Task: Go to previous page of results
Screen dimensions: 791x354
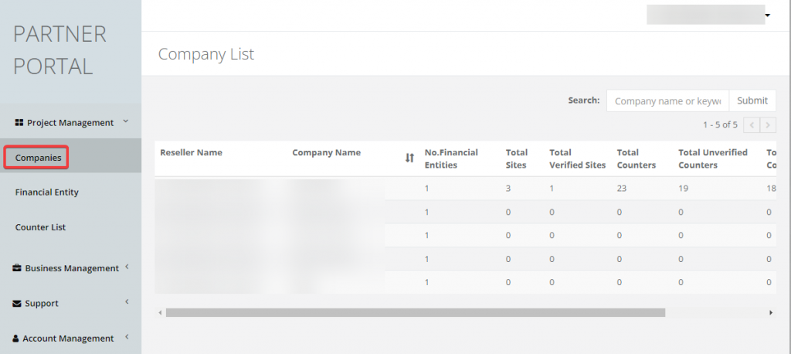Action: pyautogui.click(x=751, y=124)
